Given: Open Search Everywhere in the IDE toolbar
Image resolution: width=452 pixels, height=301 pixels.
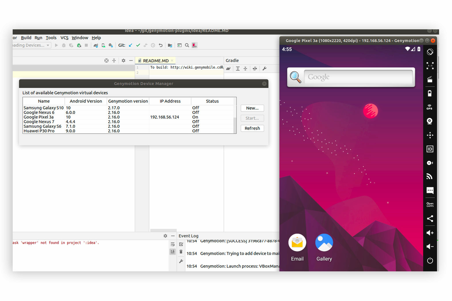Looking at the screenshot, I should 187,45.
